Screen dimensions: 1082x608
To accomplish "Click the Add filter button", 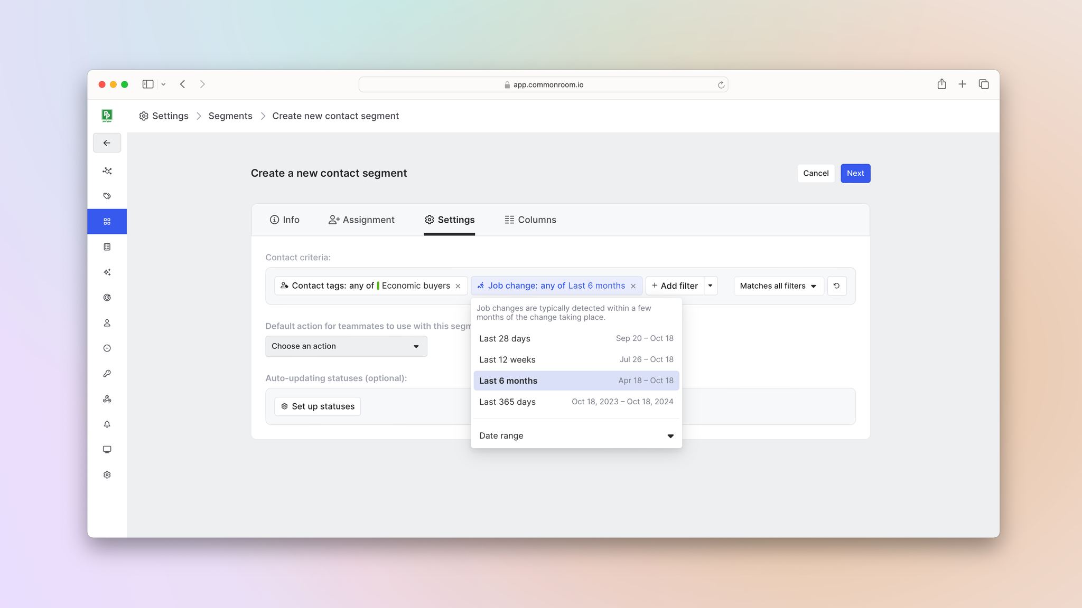I will [675, 286].
